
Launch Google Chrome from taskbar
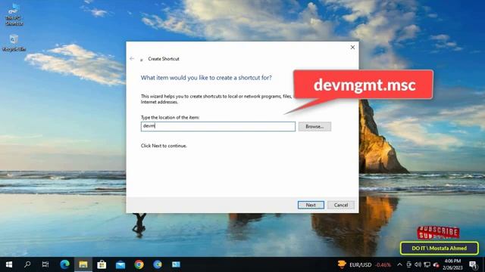139,264
